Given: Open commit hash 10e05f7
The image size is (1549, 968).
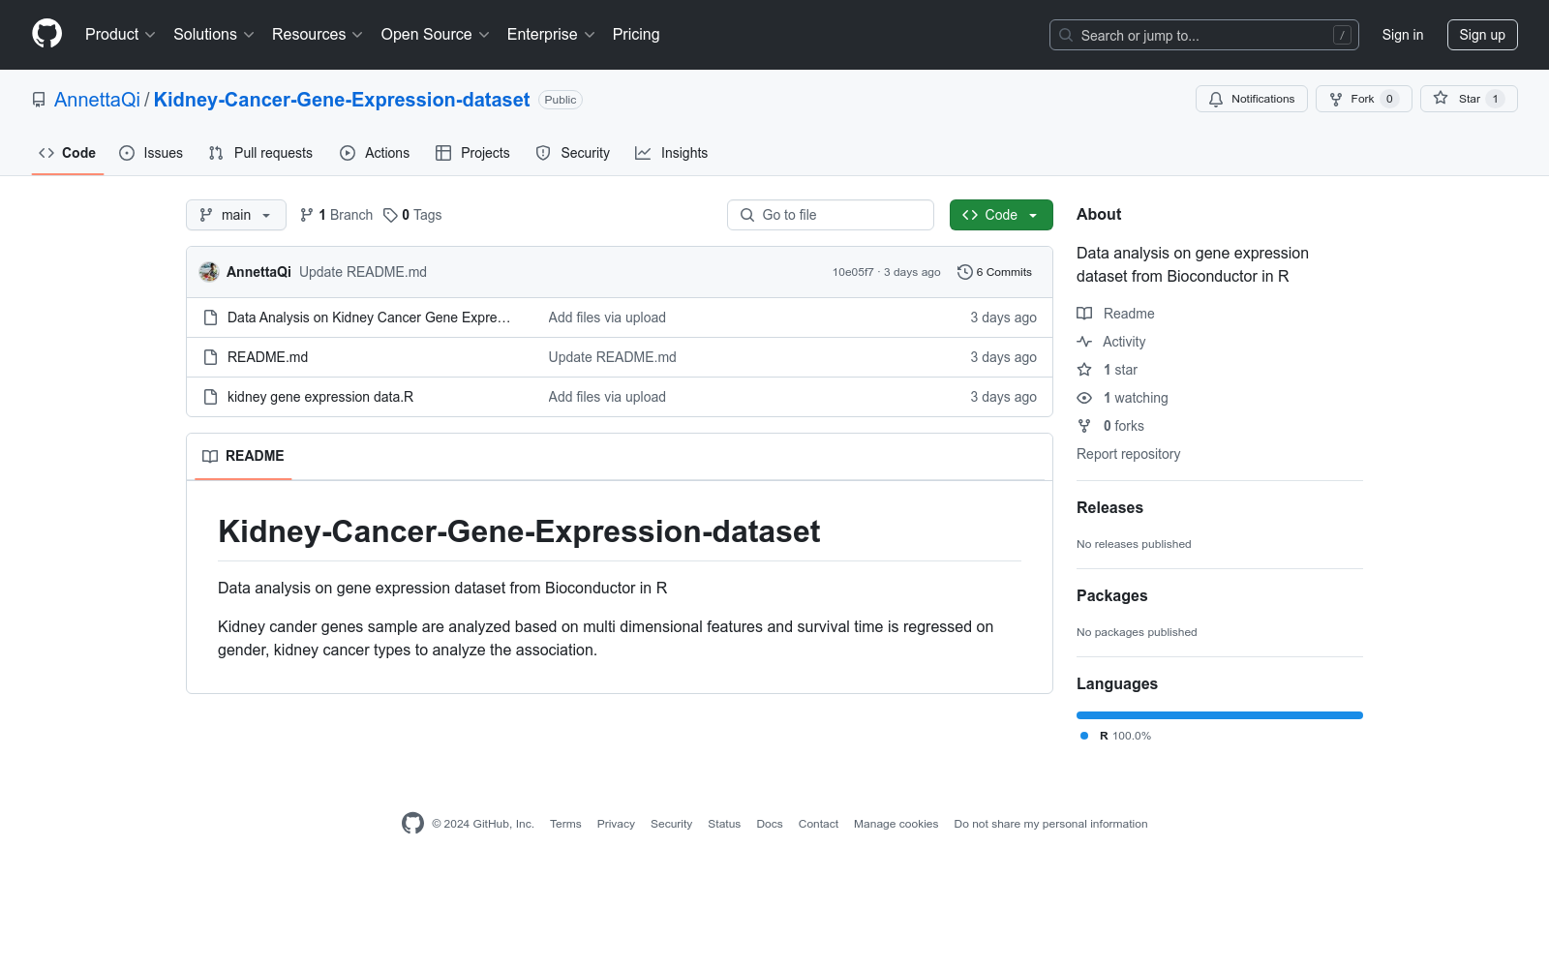Looking at the screenshot, I should pyautogui.click(x=853, y=272).
